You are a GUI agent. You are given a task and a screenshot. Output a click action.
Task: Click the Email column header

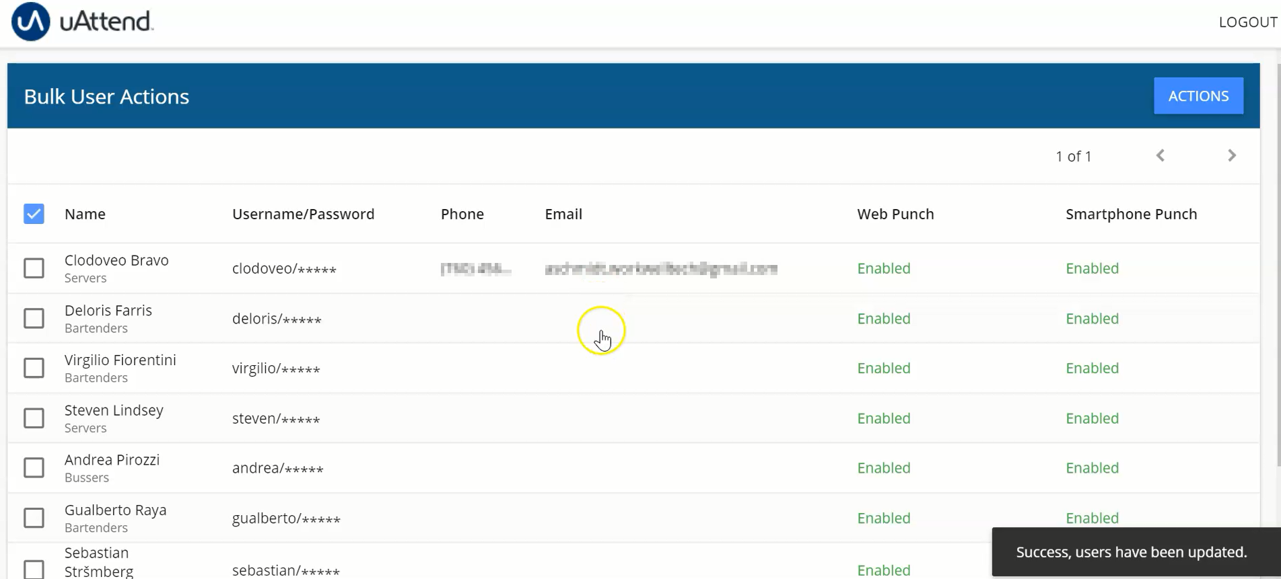[563, 214]
